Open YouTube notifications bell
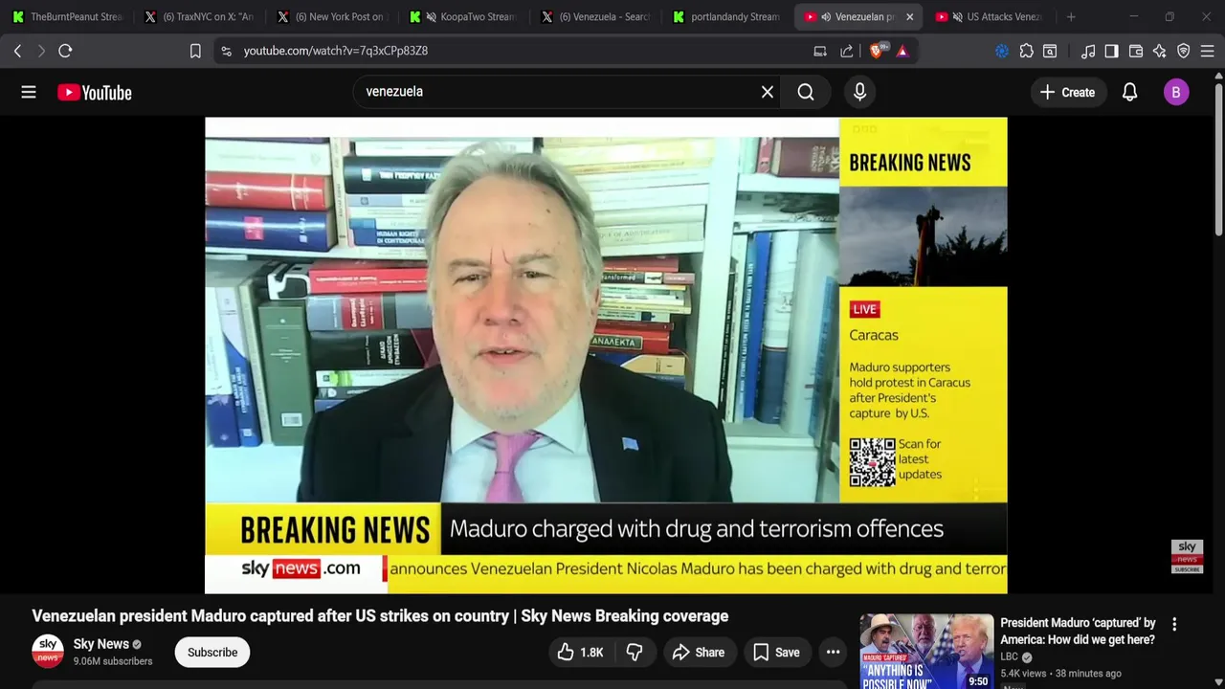The height and width of the screenshot is (689, 1225). pyautogui.click(x=1129, y=92)
